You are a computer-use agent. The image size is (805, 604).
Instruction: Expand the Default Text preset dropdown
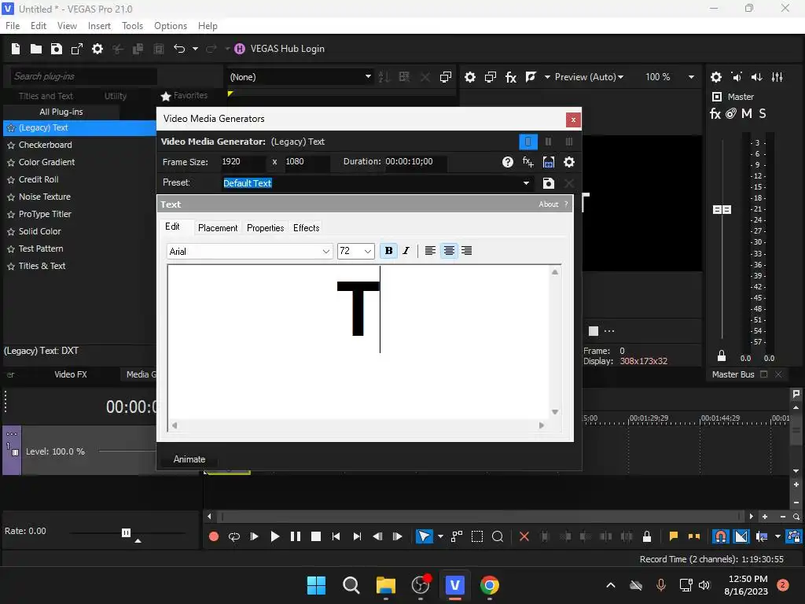click(526, 183)
